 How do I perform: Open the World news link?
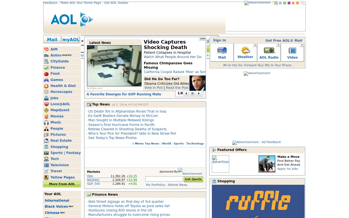(x=166, y=144)
